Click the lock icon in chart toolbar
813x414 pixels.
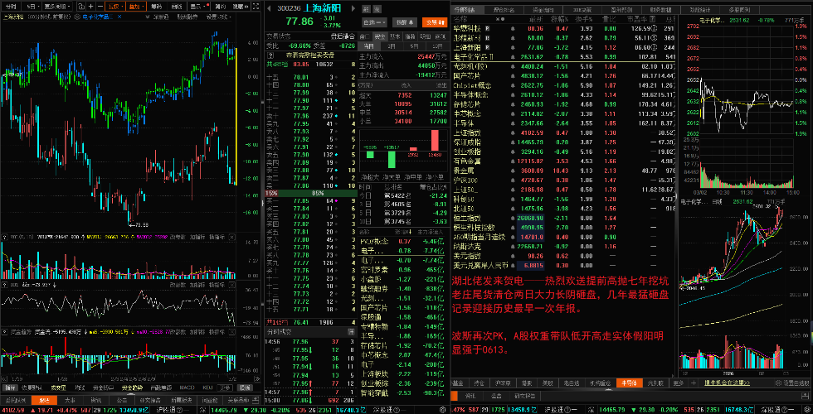pos(81,7)
